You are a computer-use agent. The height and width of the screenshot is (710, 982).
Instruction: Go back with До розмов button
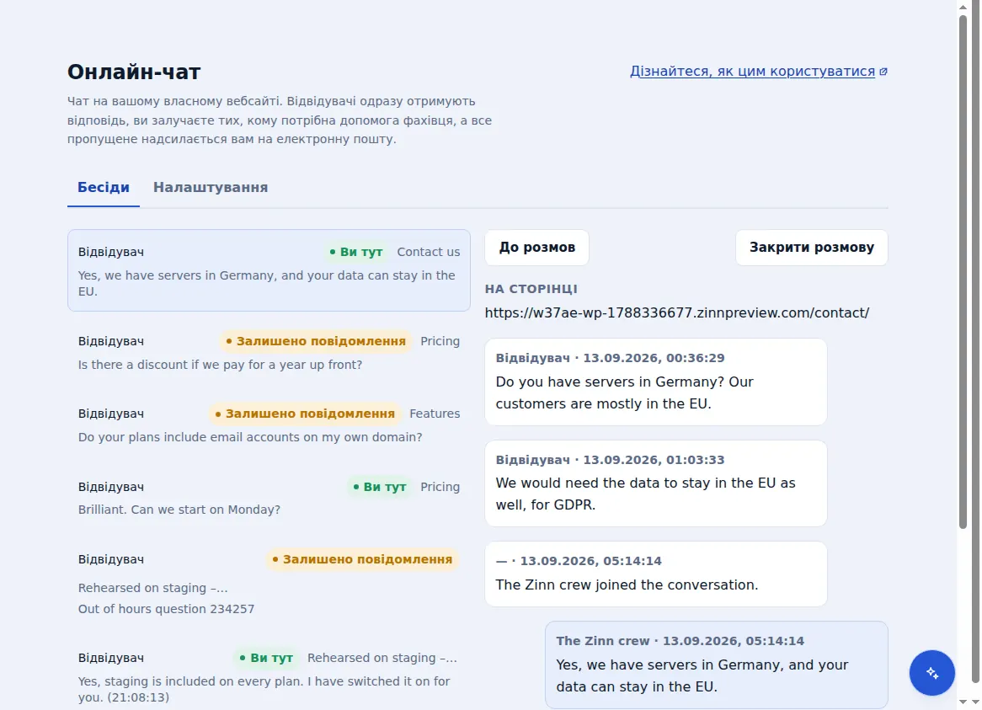coord(536,248)
